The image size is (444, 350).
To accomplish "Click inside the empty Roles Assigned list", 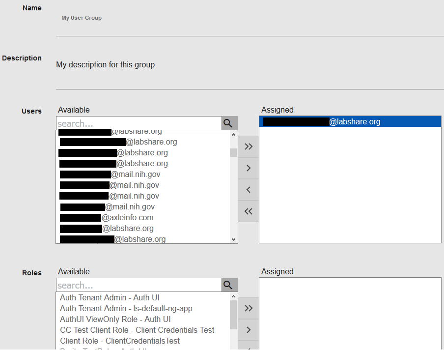I will (350, 314).
